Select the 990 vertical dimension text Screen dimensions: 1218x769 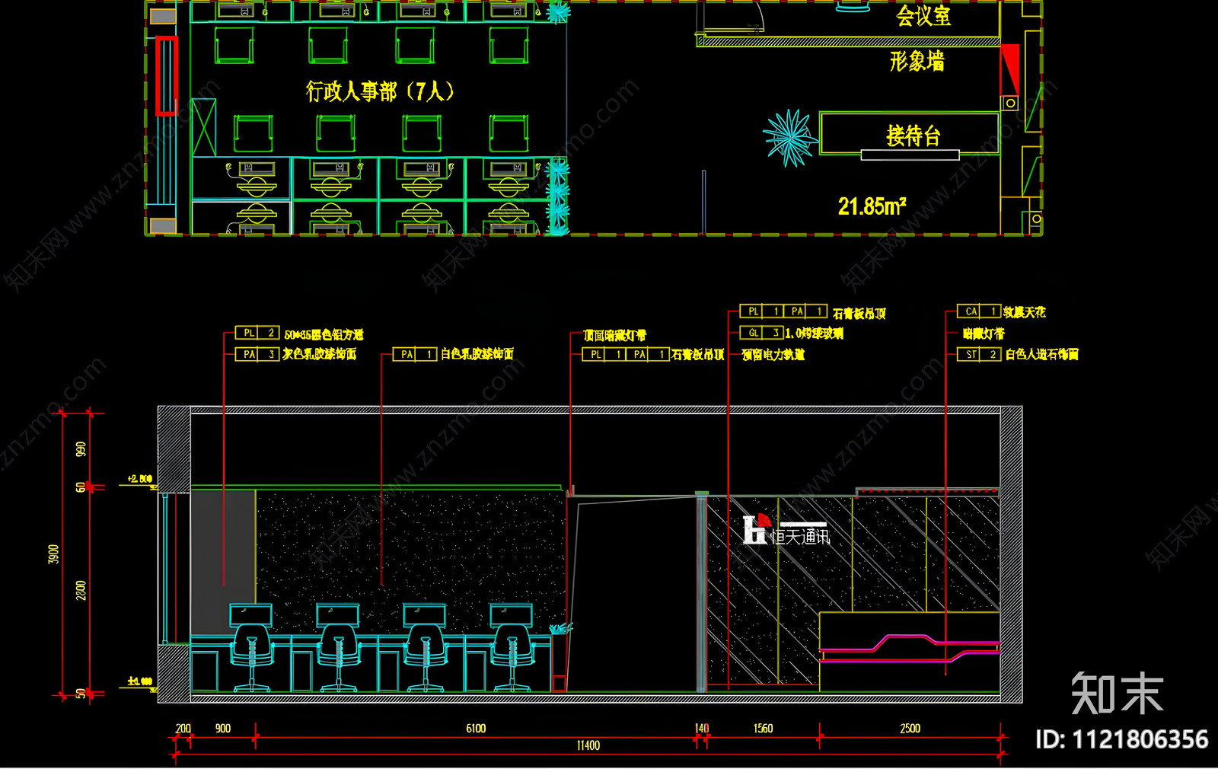click(81, 449)
